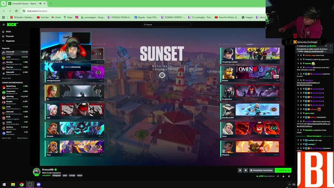The image size is (334, 188).
Task: Click the Novas mensagens chat button
Action: pos(314,136)
